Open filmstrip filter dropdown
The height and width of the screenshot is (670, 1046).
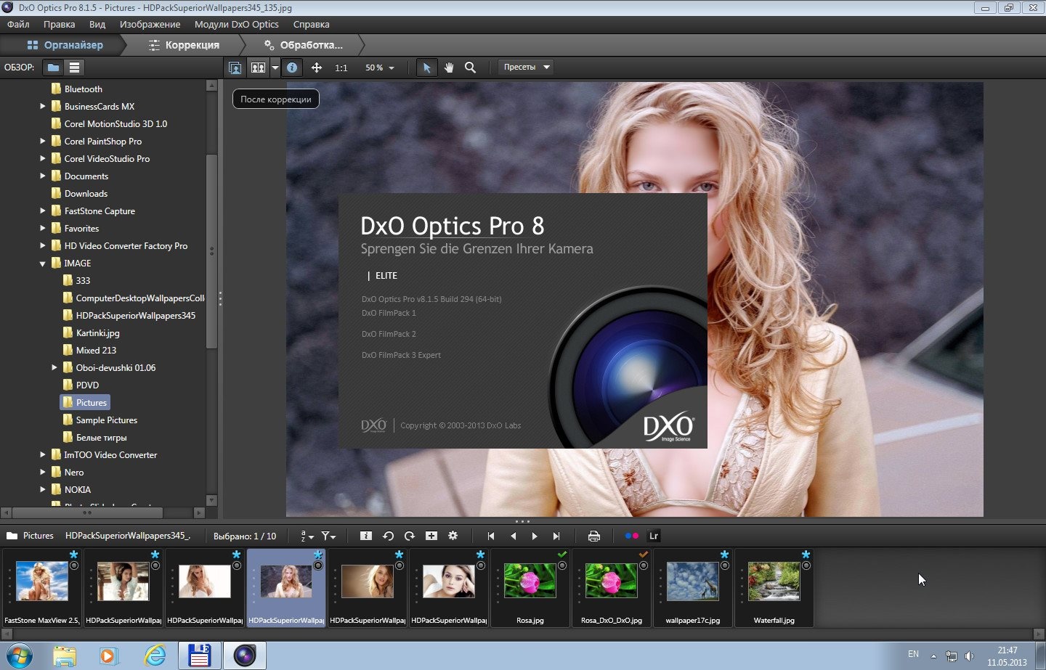pyautogui.click(x=329, y=536)
